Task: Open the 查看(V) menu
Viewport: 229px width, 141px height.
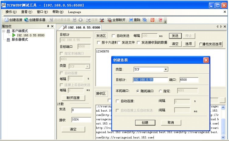Action: tap(26, 12)
